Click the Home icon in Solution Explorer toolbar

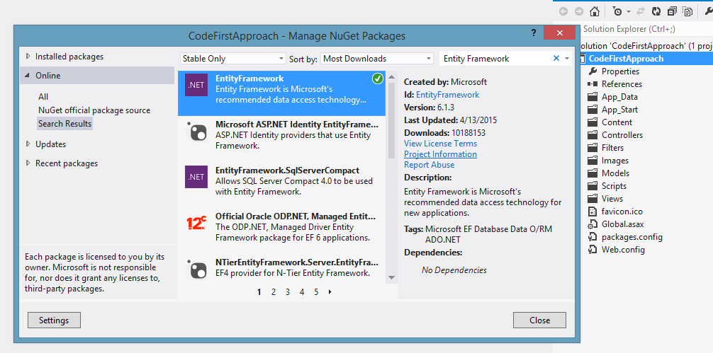point(594,11)
